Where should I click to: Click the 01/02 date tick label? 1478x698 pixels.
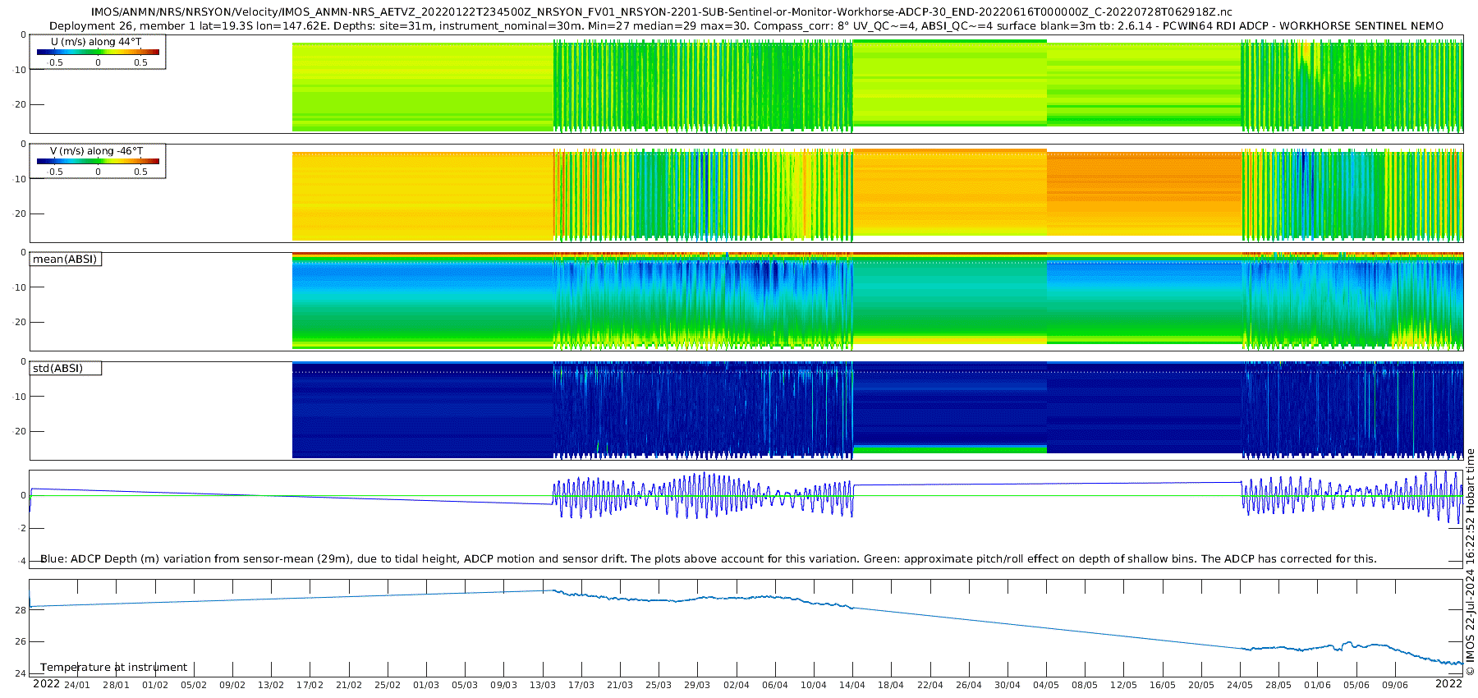(155, 685)
